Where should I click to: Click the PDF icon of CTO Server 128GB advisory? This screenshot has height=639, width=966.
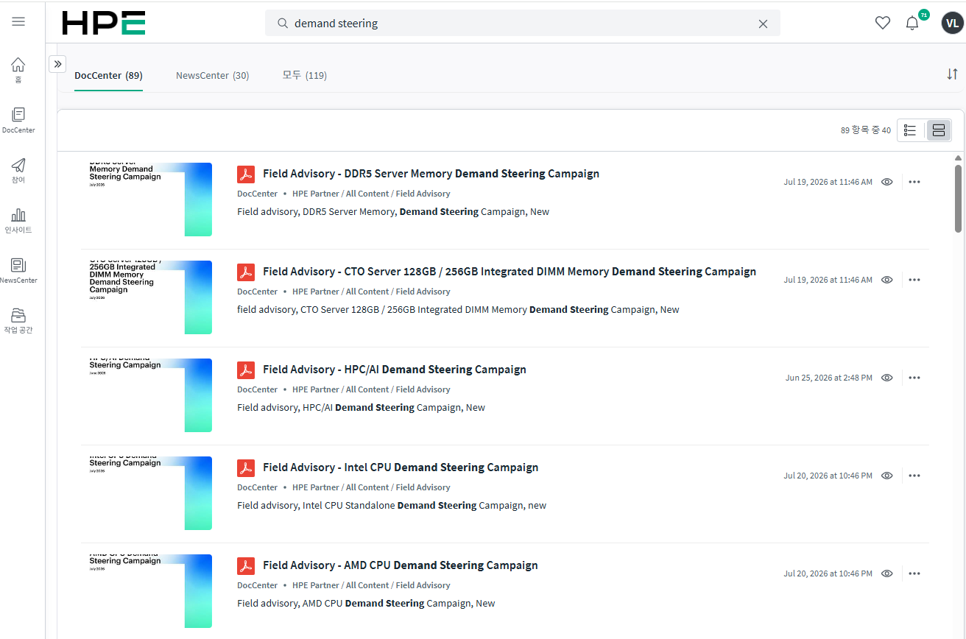(x=246, y=272)
